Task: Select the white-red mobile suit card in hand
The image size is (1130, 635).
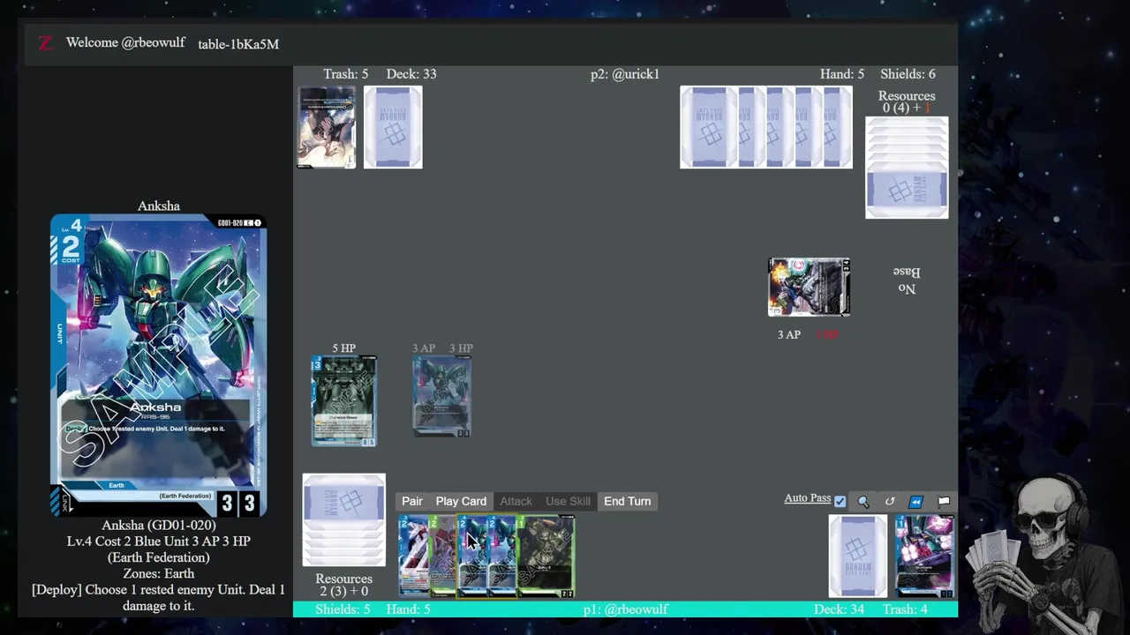Action: 412,557
